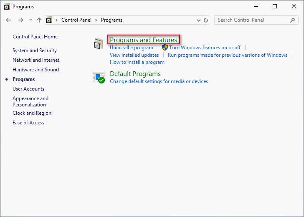This screenshot has height=217, width=304.
Task: Click the Programs window title bar icon
Action: tap(7, 7)
